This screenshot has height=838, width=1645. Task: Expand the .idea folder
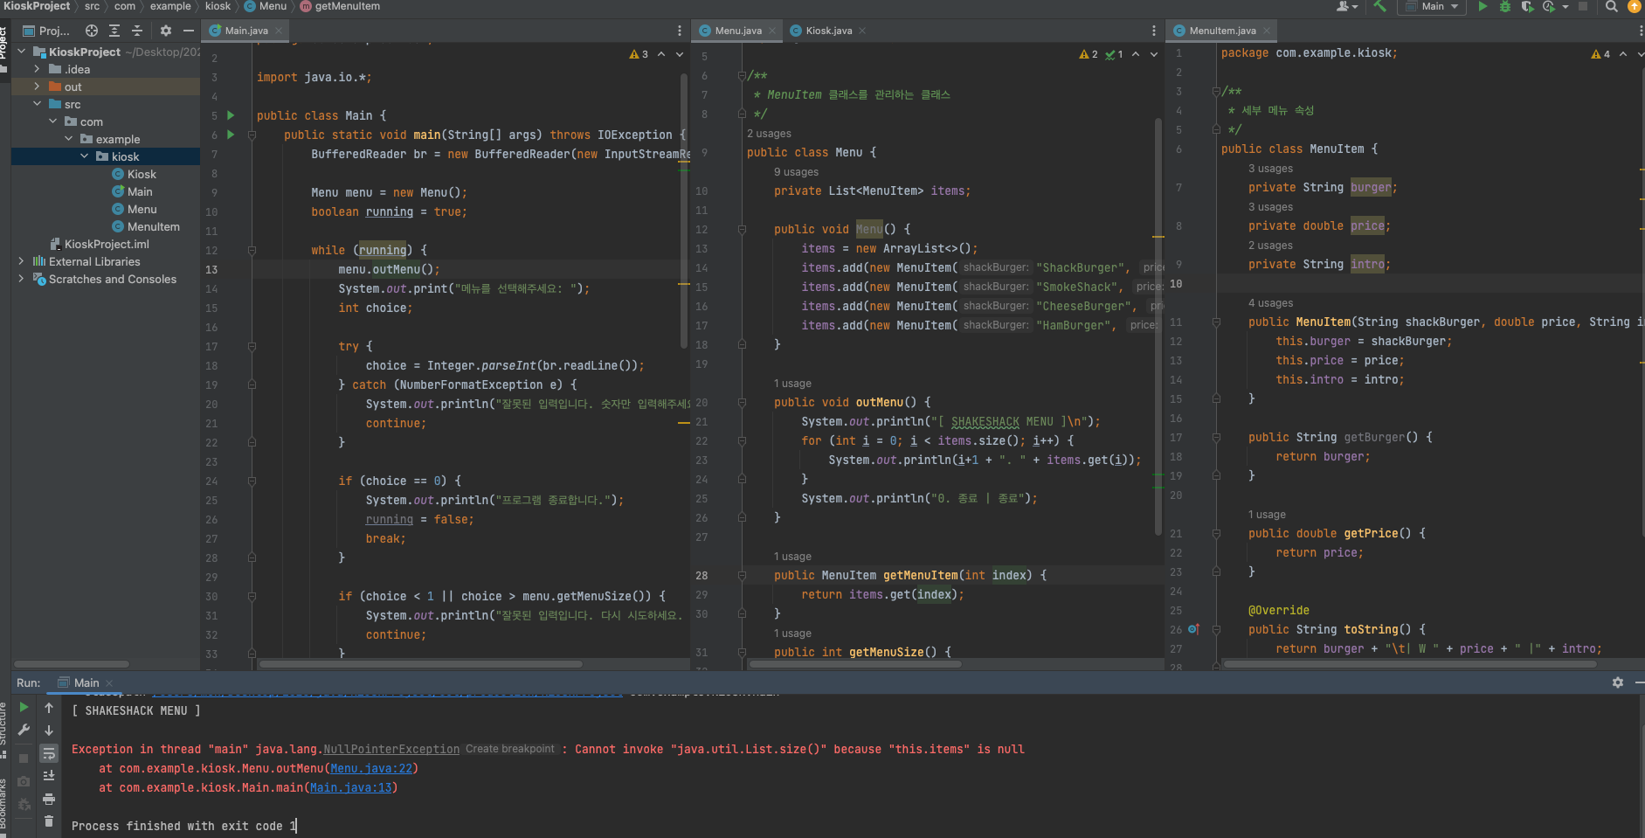click(x=37, y=69)
